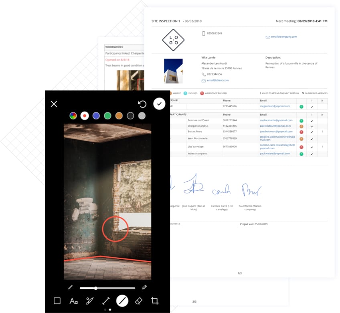
Task: Click the phone cell '5566778899'
Action: 230,138
